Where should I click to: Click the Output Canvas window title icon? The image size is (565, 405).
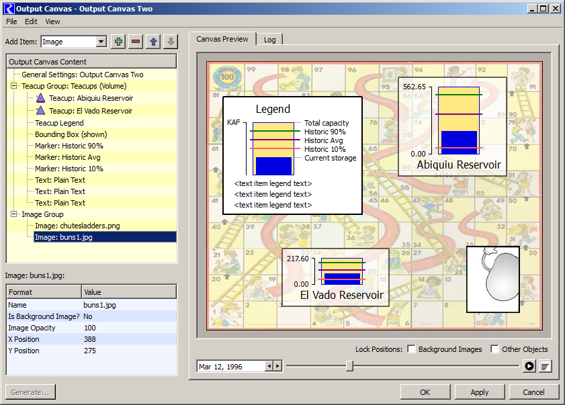(9, 9)
